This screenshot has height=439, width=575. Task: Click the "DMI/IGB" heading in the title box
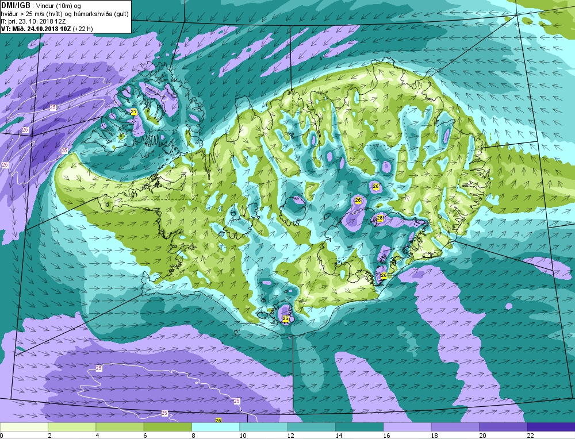click(16, 5)
